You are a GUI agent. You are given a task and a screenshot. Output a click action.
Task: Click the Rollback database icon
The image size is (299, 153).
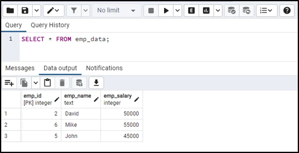pos(246,11)
